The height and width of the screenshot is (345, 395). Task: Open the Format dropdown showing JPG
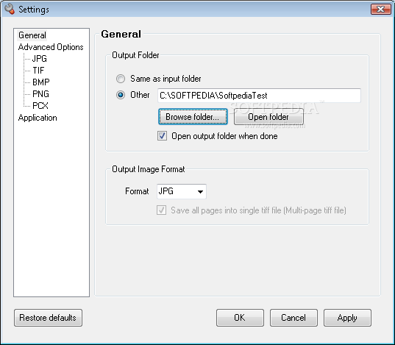point(182,191)
